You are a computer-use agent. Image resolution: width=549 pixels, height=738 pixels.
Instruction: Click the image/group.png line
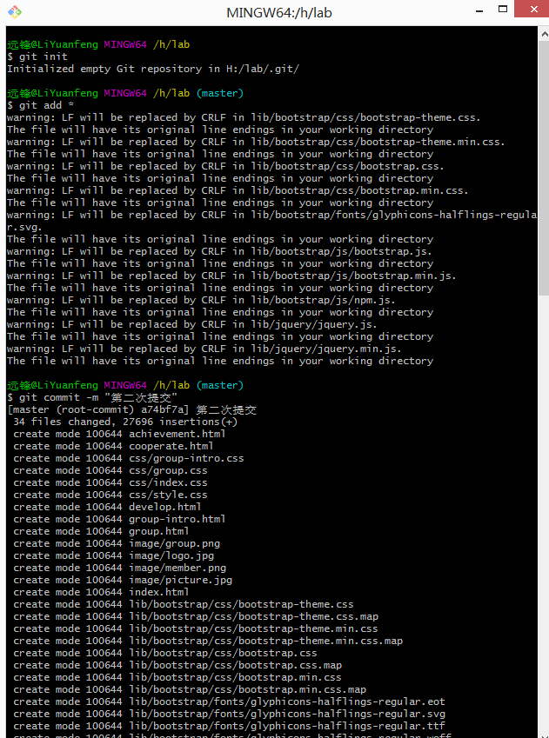click(117, 543)
